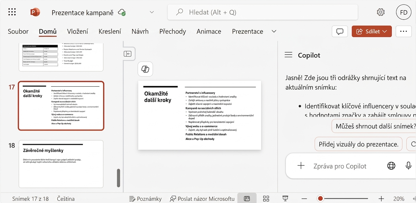
Task: Click the zoom in plus button
Action: pyautogui.click(x=381, y=199)
